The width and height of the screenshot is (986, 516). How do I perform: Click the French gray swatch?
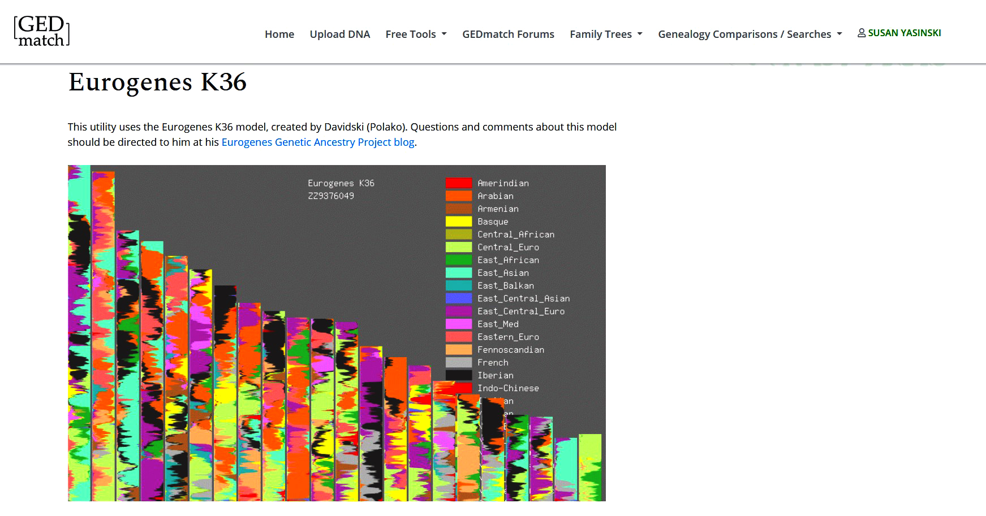[459, 362]
